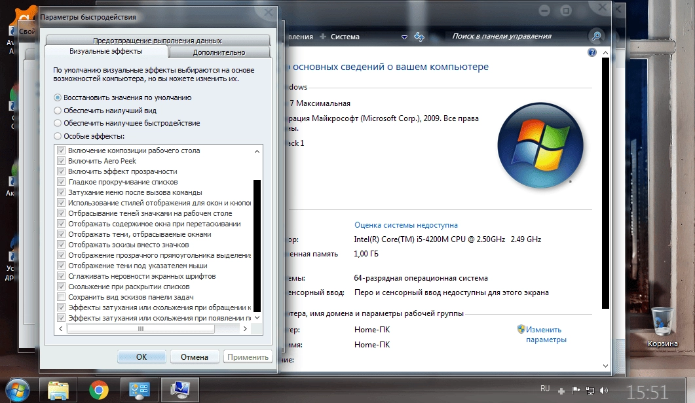
Task: Toggle Отбрасывание теней значками на рабочем столе
Action: click(61, 213)
